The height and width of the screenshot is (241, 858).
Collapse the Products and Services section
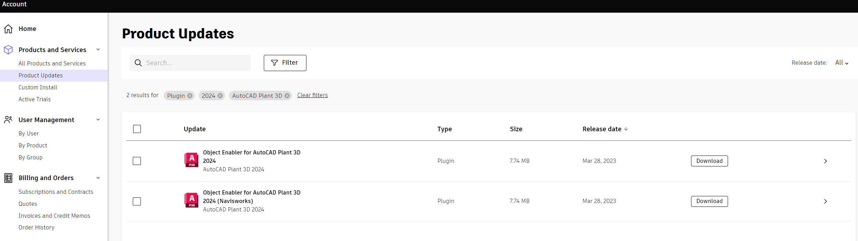click(98, 50)
